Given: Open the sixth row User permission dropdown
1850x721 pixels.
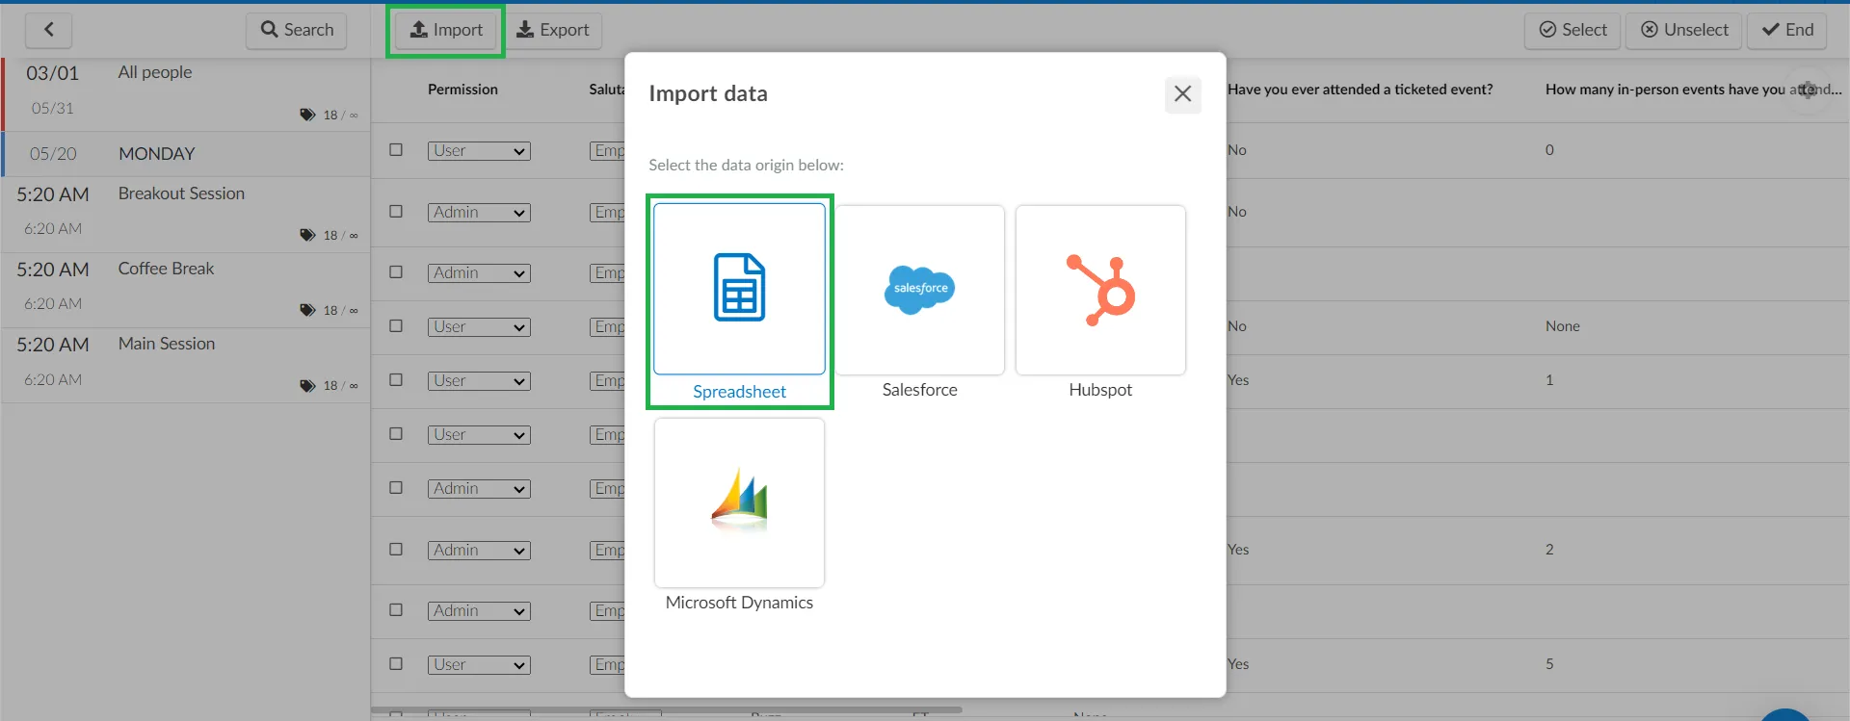Looking at the screenshot, I should (479, 435).
